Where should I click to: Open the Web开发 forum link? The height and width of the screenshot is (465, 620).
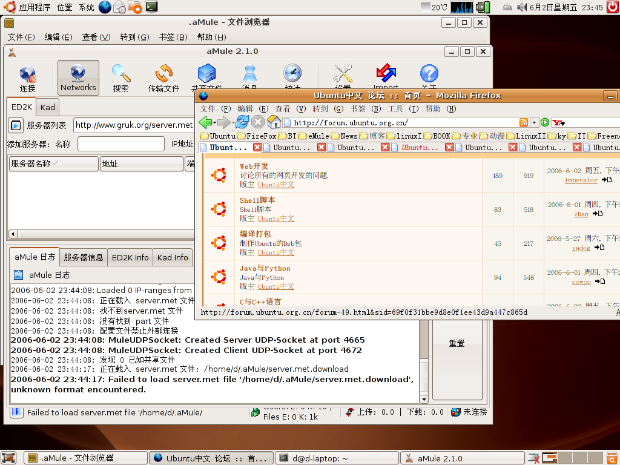254,166
